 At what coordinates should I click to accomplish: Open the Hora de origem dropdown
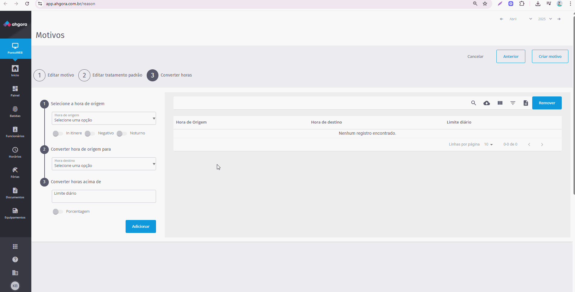[x=104, y=118]
